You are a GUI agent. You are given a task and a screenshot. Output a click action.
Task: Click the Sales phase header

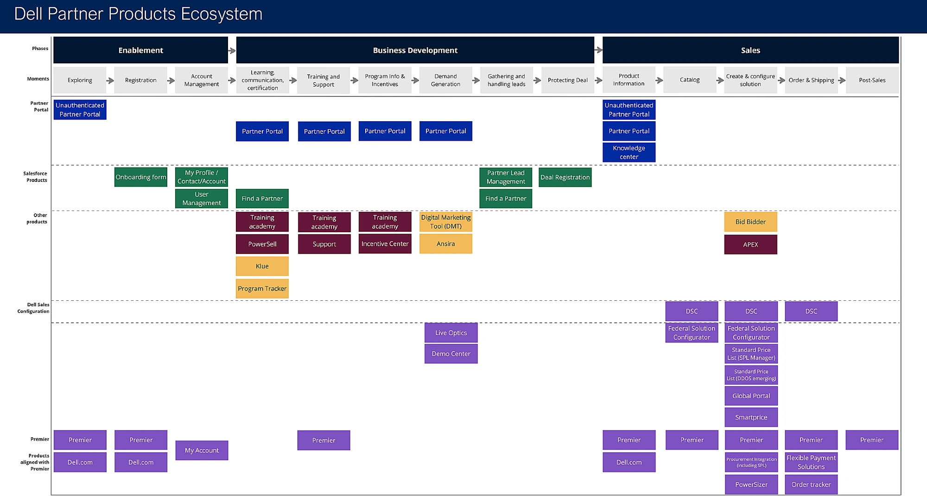click(x=750, y=50)
